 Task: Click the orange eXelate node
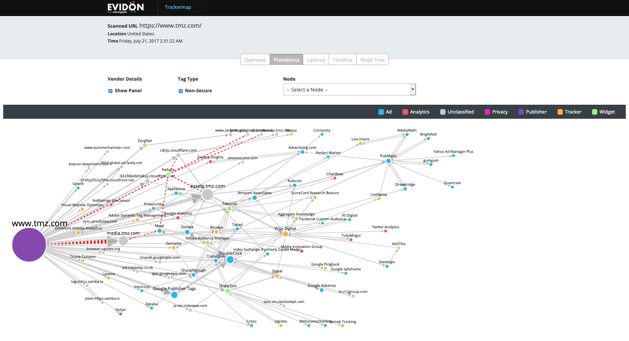281,326
